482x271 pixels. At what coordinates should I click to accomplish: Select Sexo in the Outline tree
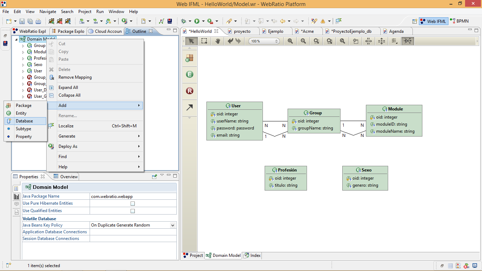38,65
